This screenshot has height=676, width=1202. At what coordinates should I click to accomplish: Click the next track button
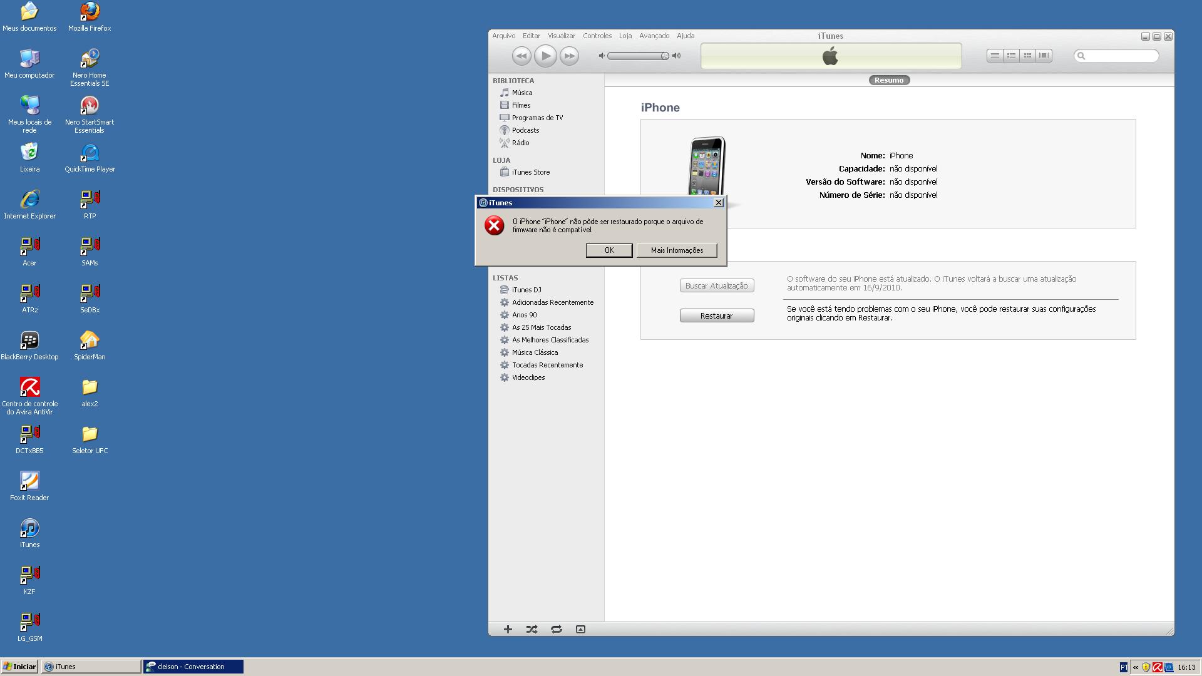[569, 56]
